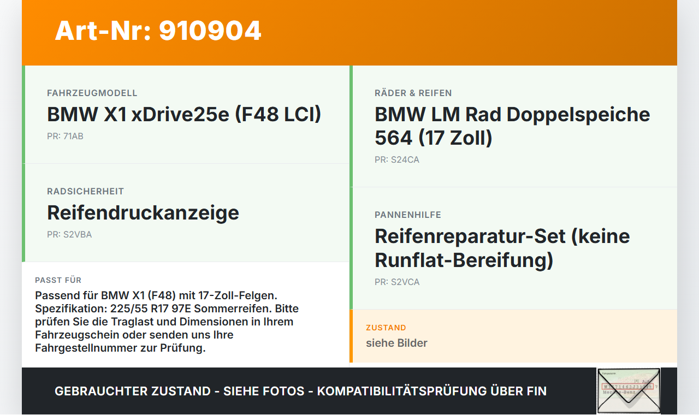699x415 pixels.
Task: Click the envelope thumbnail in the footer
Action: pyautogui.click(x=629, y=391)
